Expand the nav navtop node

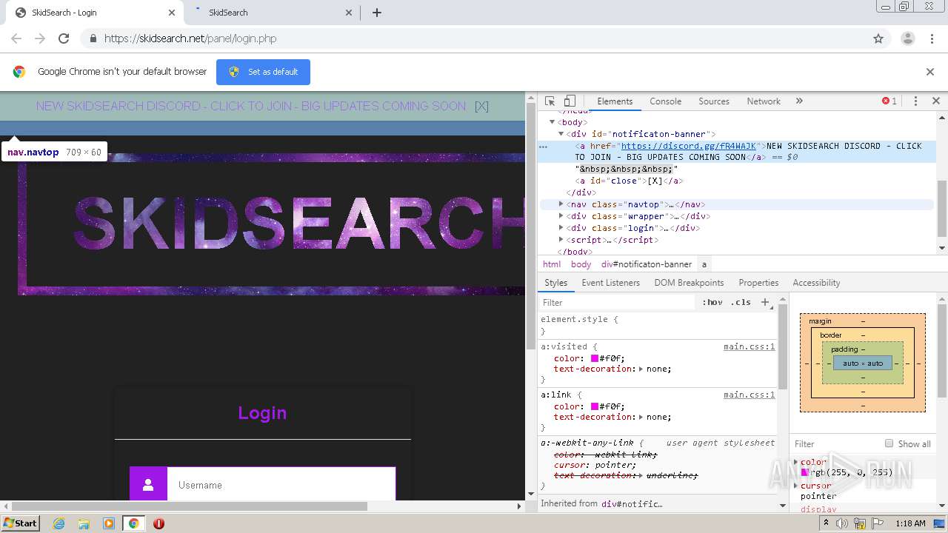coord(561,204)
